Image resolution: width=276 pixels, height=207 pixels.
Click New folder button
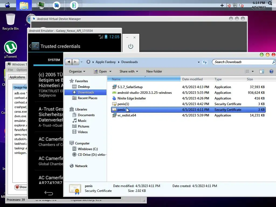(154, 71)
